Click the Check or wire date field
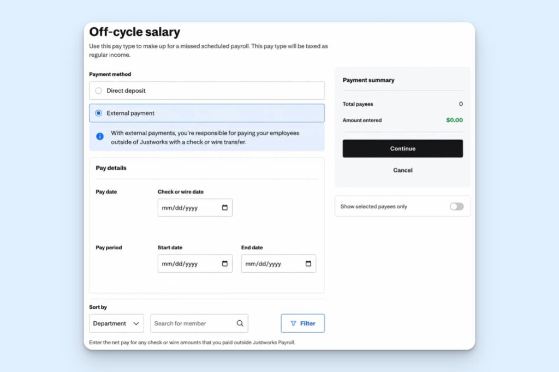This screenshot has height=372, width=559. [x=195, y=208]
